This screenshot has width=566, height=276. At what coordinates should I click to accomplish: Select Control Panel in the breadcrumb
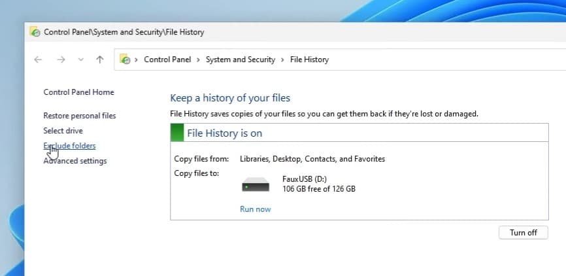click(x=167, y=60)
